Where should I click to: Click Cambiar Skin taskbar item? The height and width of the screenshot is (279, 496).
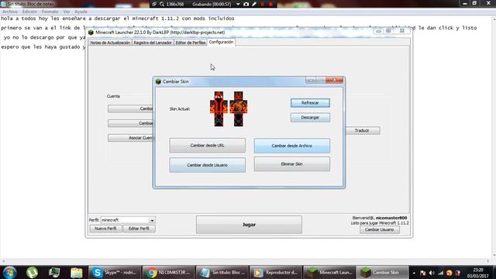coord(383,272)
